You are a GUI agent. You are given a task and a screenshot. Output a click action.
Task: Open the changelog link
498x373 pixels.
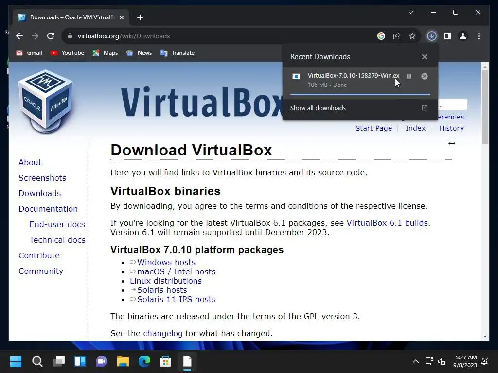[162, 333]
